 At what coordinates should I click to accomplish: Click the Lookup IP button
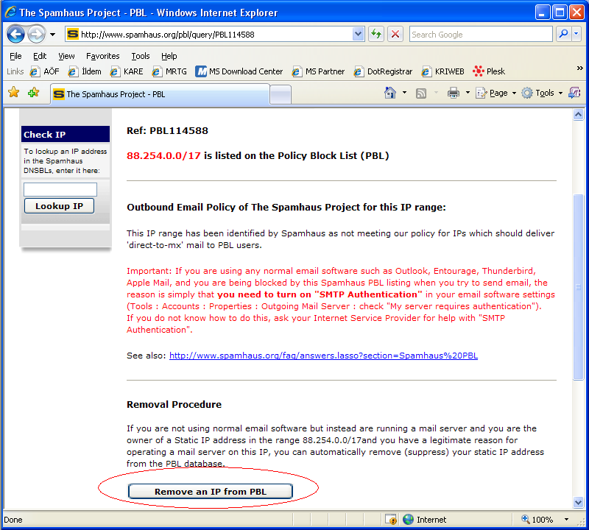(x=60, y=206)
